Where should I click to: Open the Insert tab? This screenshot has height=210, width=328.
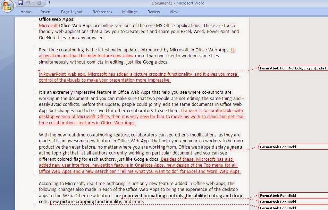pos(45,12)
